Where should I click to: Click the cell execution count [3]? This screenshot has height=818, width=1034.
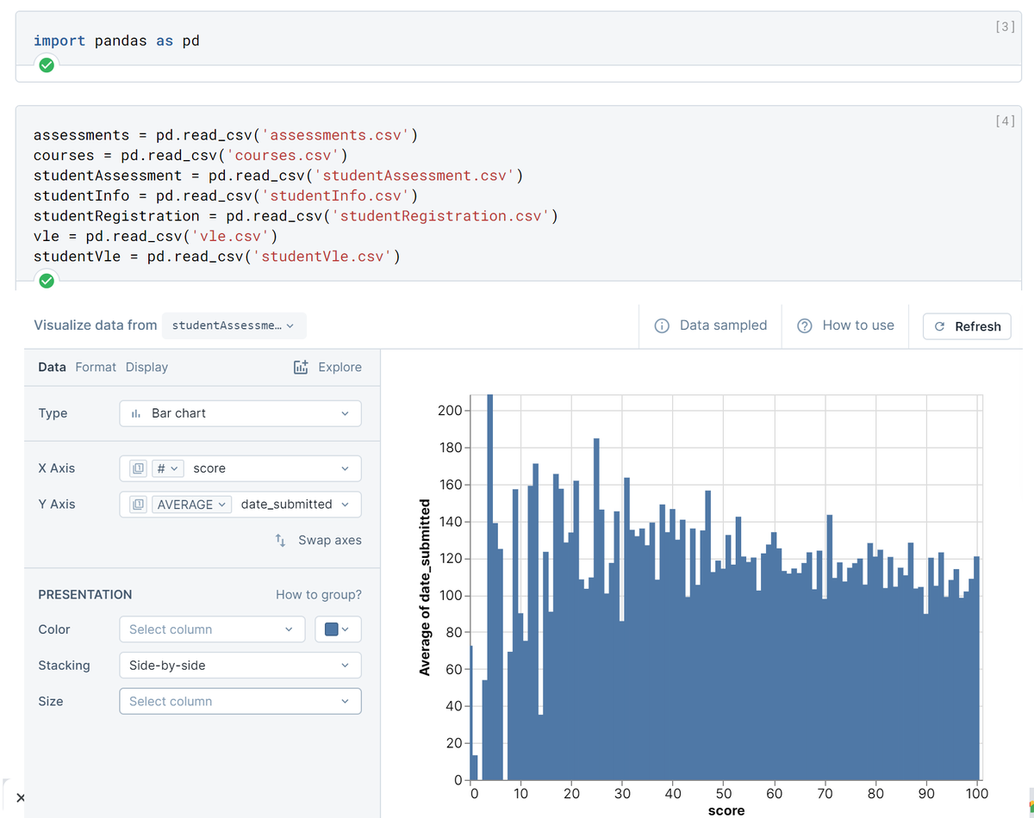pos(1005,27)
